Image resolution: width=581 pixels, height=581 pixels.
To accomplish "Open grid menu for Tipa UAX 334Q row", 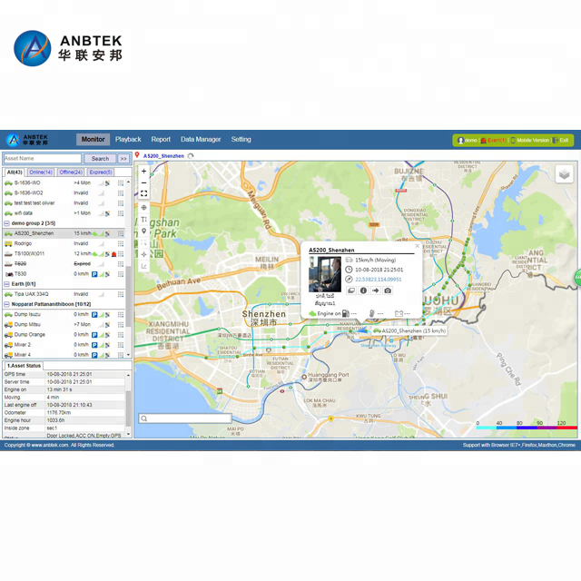I will (x=121, y=294).
